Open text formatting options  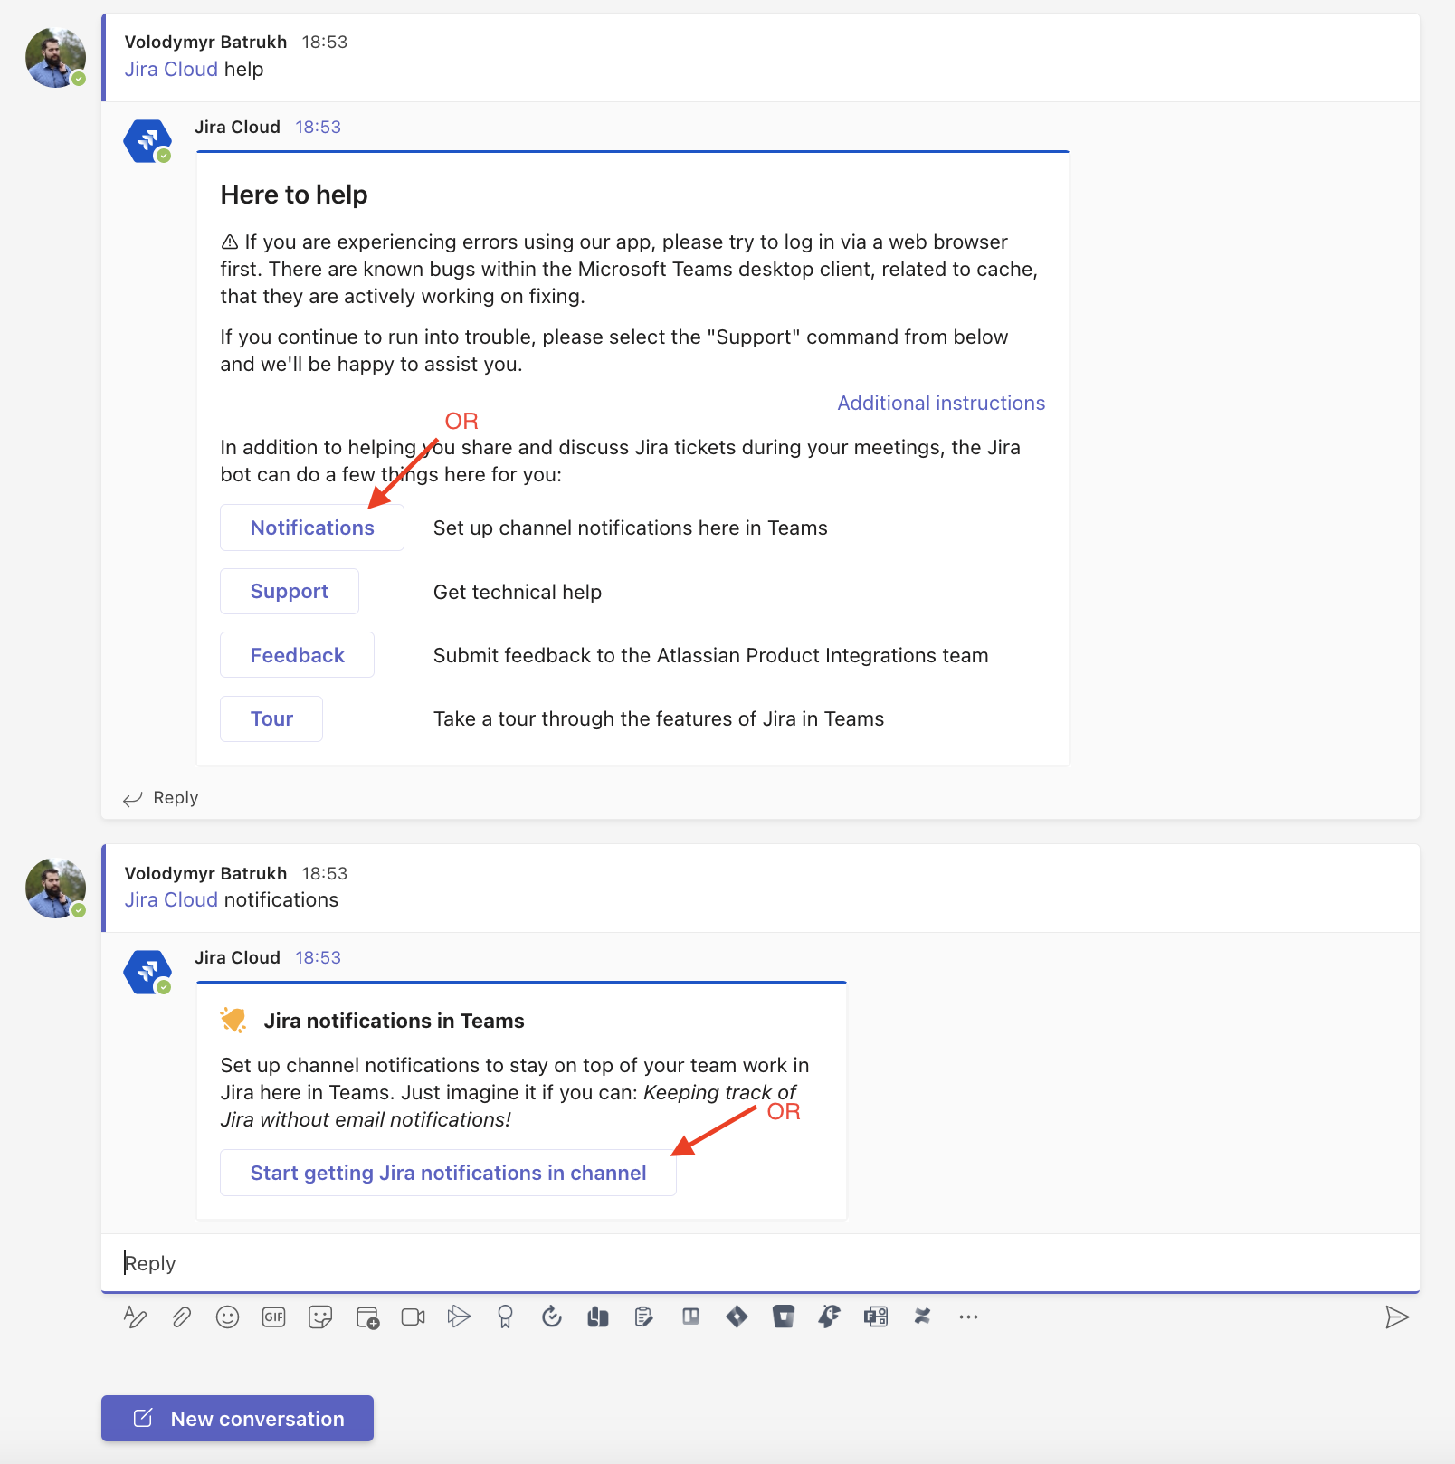tap(136, 1317)
